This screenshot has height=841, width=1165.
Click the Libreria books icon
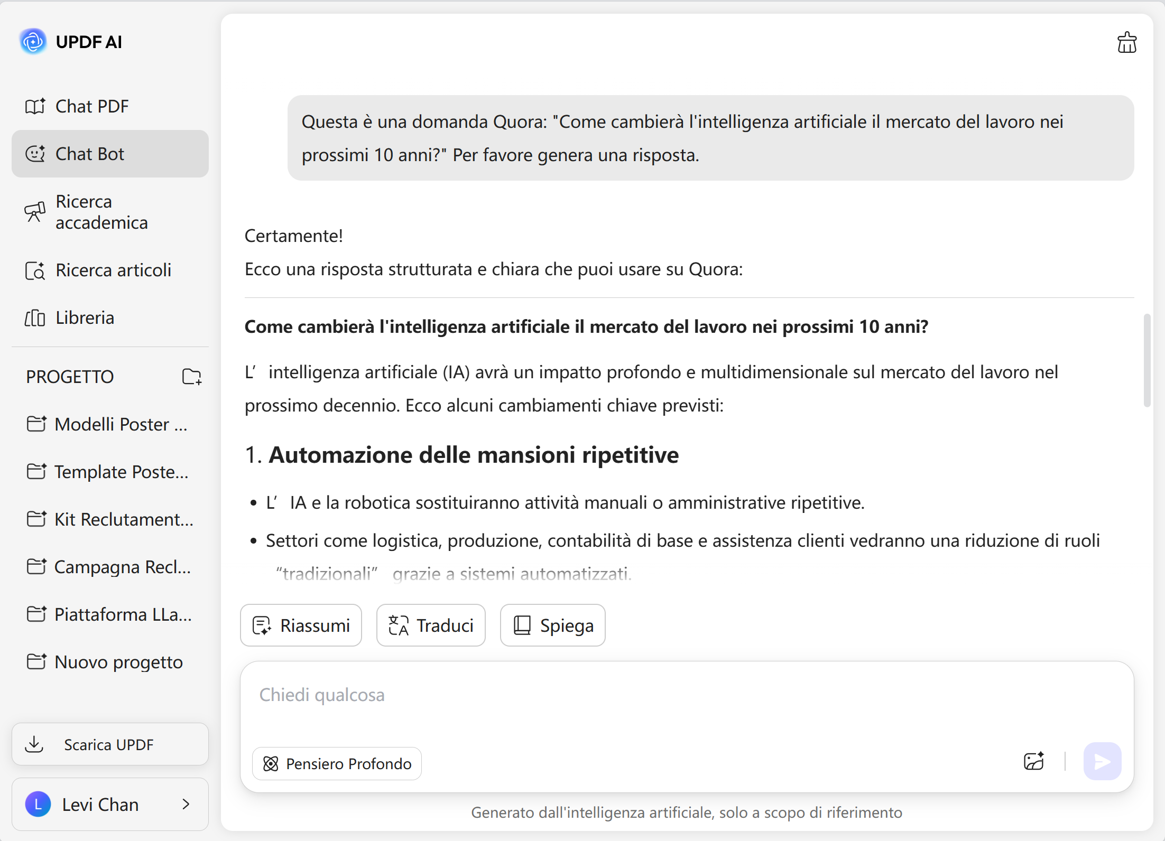pyautogui.click(x=35, y=318)
